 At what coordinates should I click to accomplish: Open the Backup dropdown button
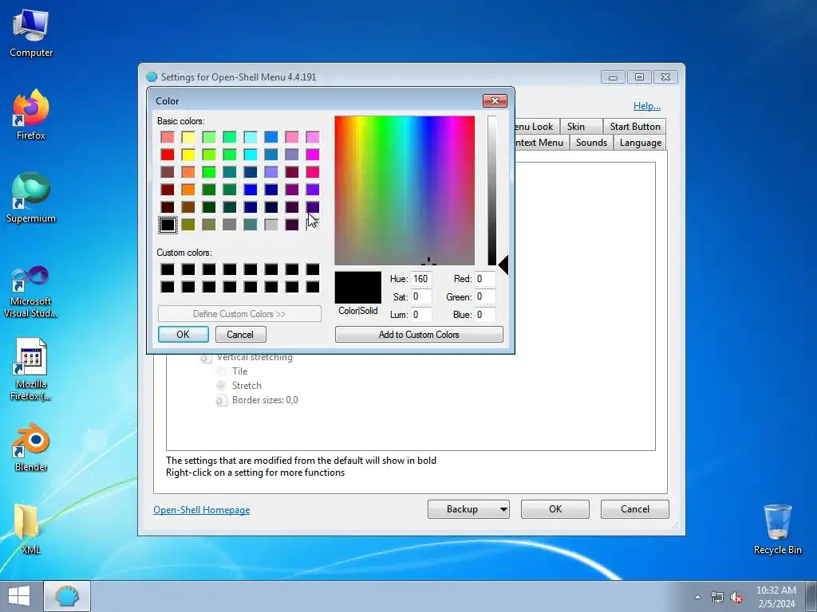[468, 509]
